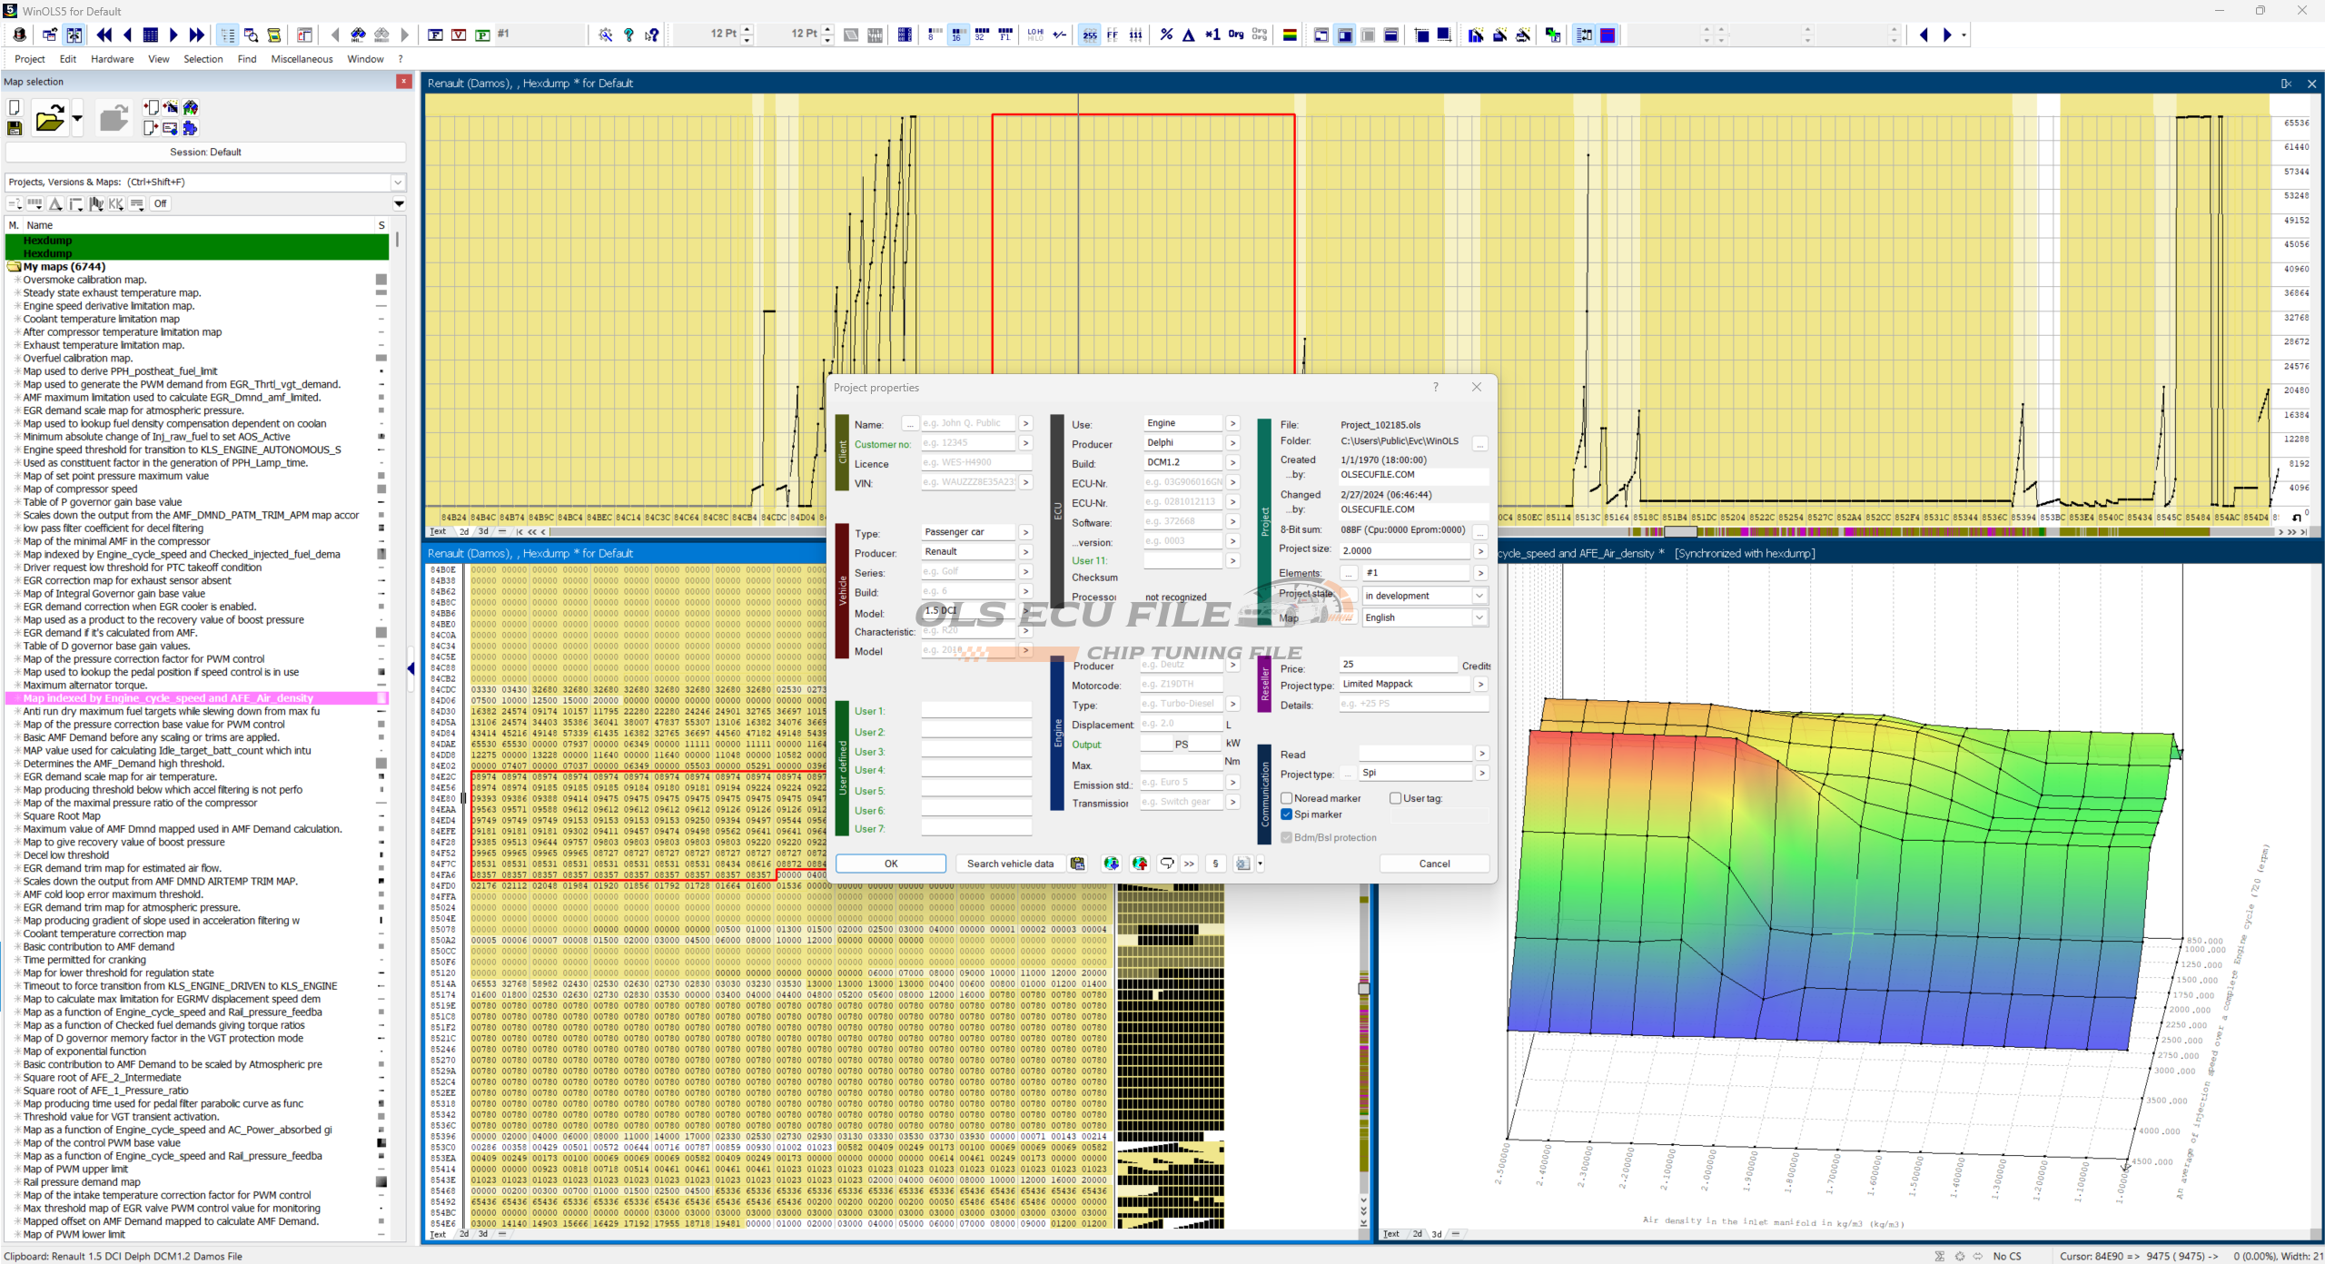Click the yellow scroll icon in toolbar
Viewport: 2325px width, 1264px height.
274,35
